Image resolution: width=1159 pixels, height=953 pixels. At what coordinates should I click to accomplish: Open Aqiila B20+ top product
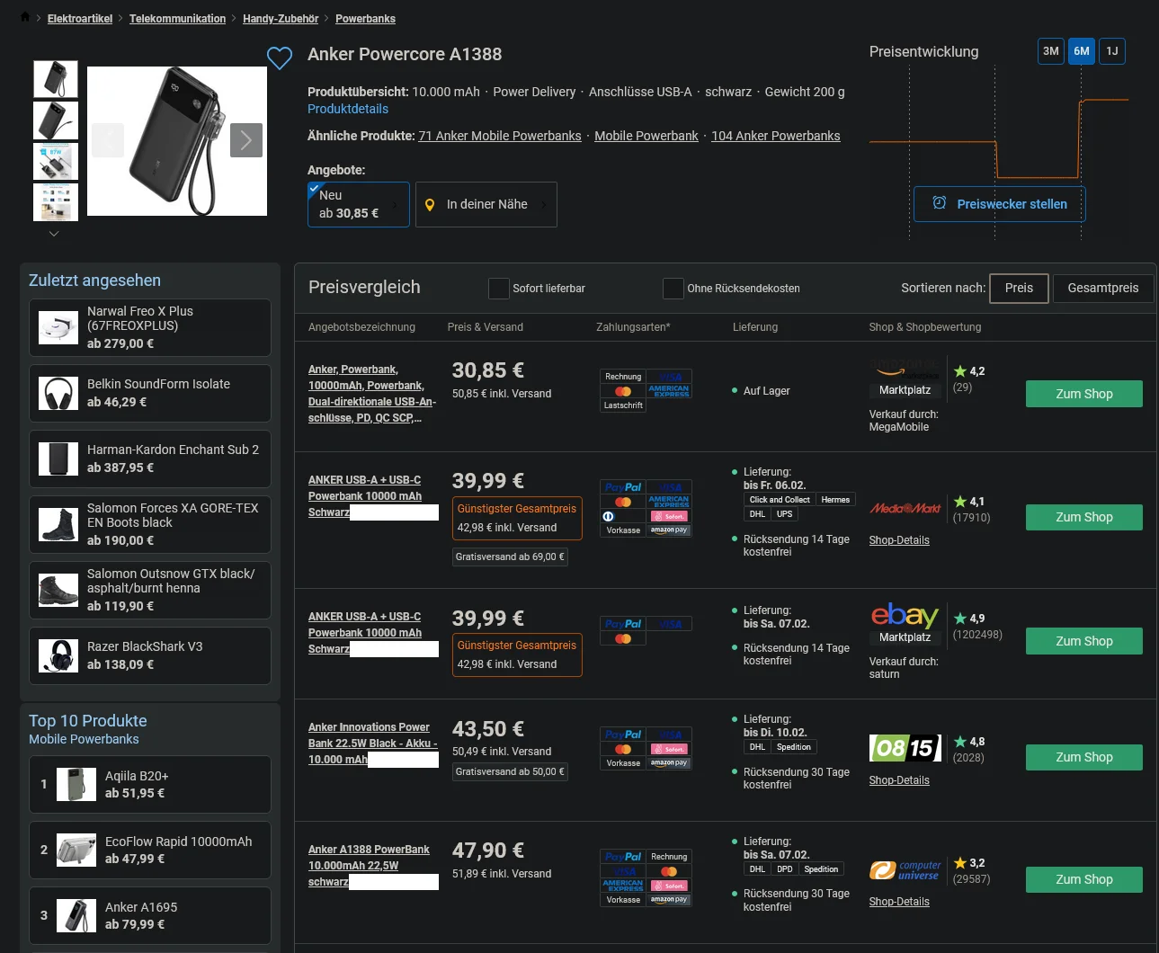tap(150, 784)
